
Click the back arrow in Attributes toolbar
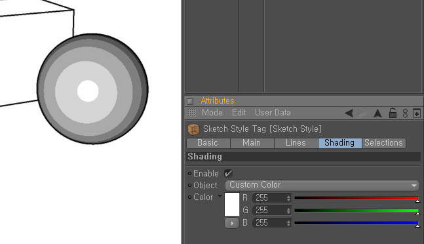349,113
